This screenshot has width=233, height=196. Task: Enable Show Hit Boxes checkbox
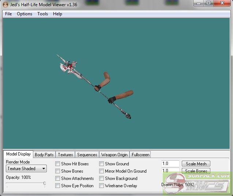57,164
